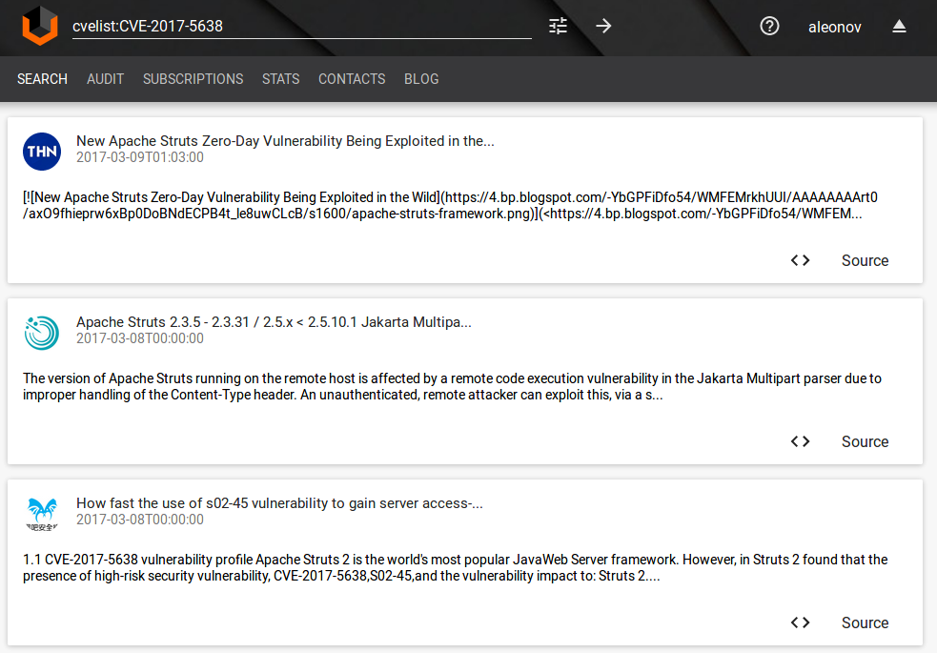
Task: Open the STATS tab
Action: pyautogui.click(x=281, y=79)
